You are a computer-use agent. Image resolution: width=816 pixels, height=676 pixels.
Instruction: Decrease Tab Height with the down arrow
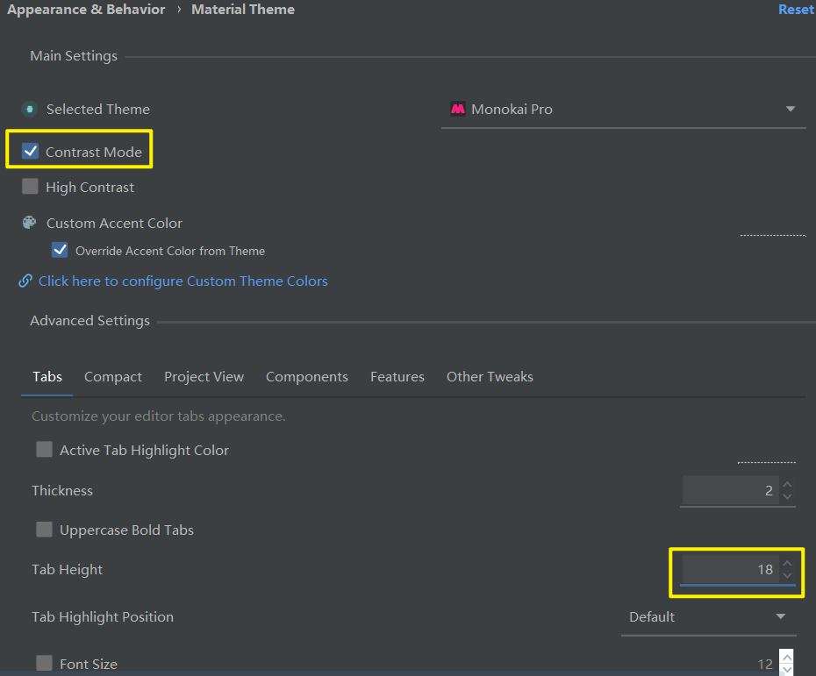point(787,576)
